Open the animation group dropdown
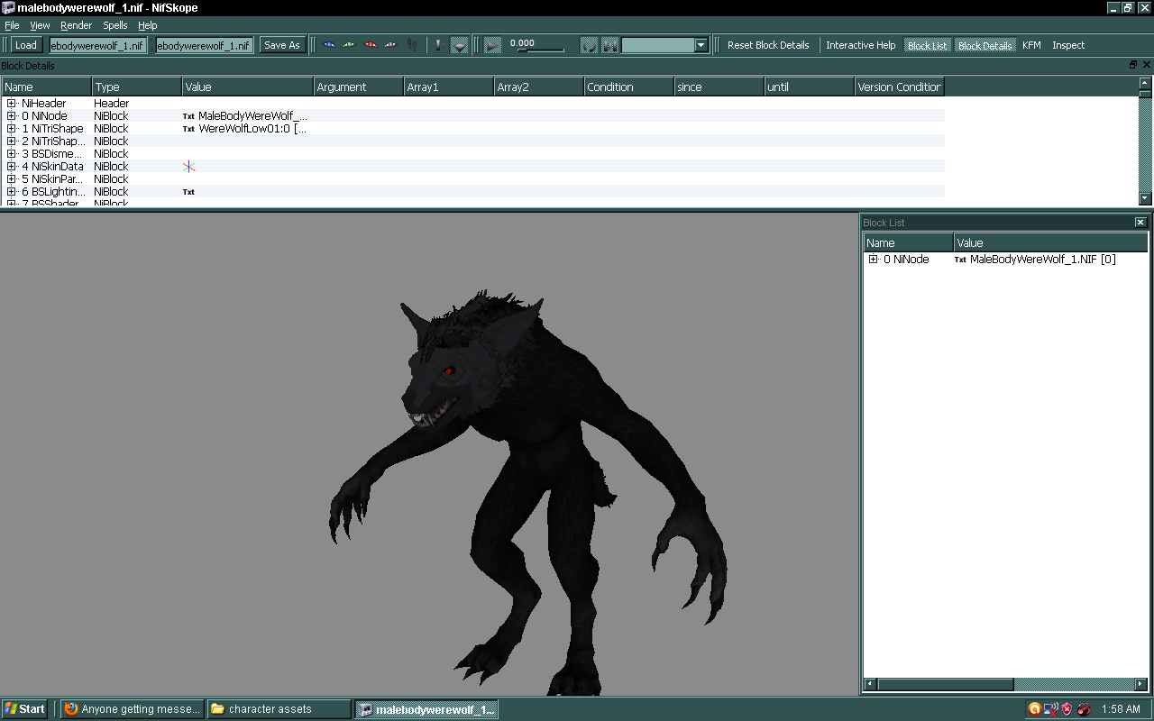 click(701, 45)
